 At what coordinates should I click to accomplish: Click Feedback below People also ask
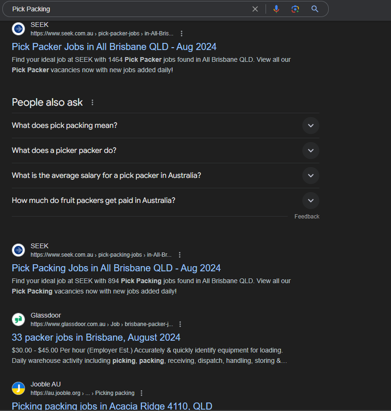pyautogui.click(x=307, y=217)
